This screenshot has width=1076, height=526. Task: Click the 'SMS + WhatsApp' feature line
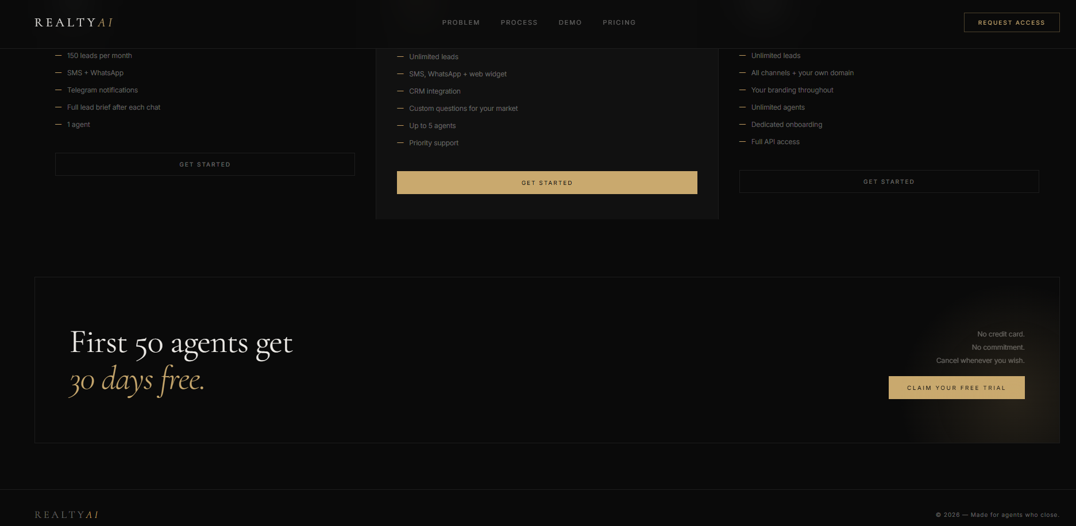[95, 73]
